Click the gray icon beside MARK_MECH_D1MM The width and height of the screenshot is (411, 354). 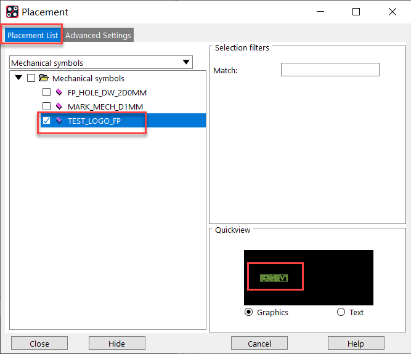pos(59,107)
